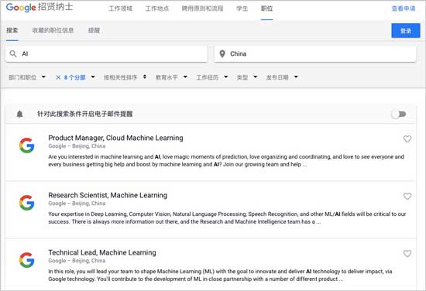Click Google logo beside Technical Lead job

point(26,260)
